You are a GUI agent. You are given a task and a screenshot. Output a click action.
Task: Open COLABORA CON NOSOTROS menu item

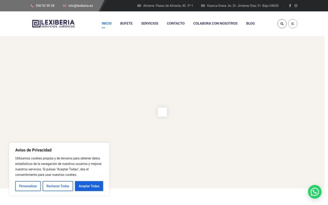pos(215,23)
